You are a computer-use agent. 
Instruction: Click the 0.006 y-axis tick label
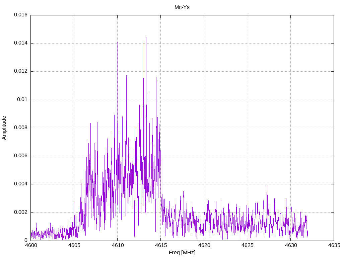21,156
